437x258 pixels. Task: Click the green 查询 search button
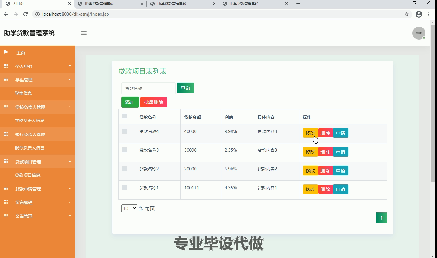(x=186, y=88)
